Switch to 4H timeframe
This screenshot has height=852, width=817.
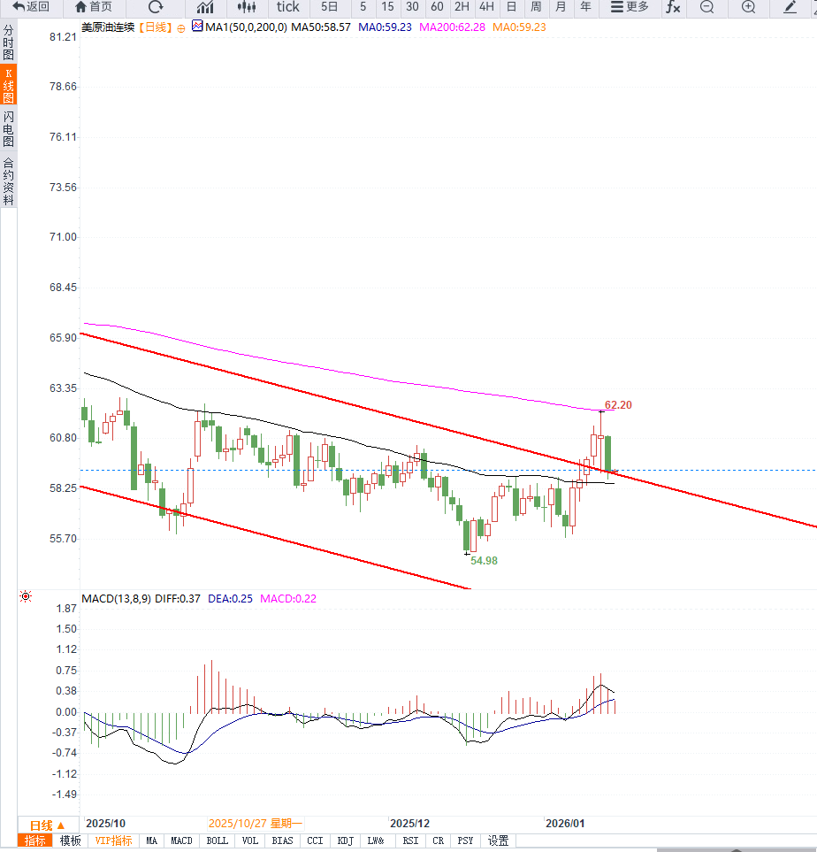pos(486,7)
